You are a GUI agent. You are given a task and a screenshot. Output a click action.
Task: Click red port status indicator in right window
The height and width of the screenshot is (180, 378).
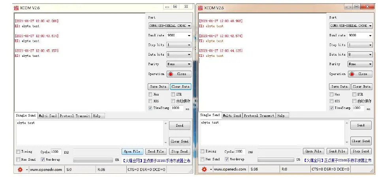tap(352, 74)
